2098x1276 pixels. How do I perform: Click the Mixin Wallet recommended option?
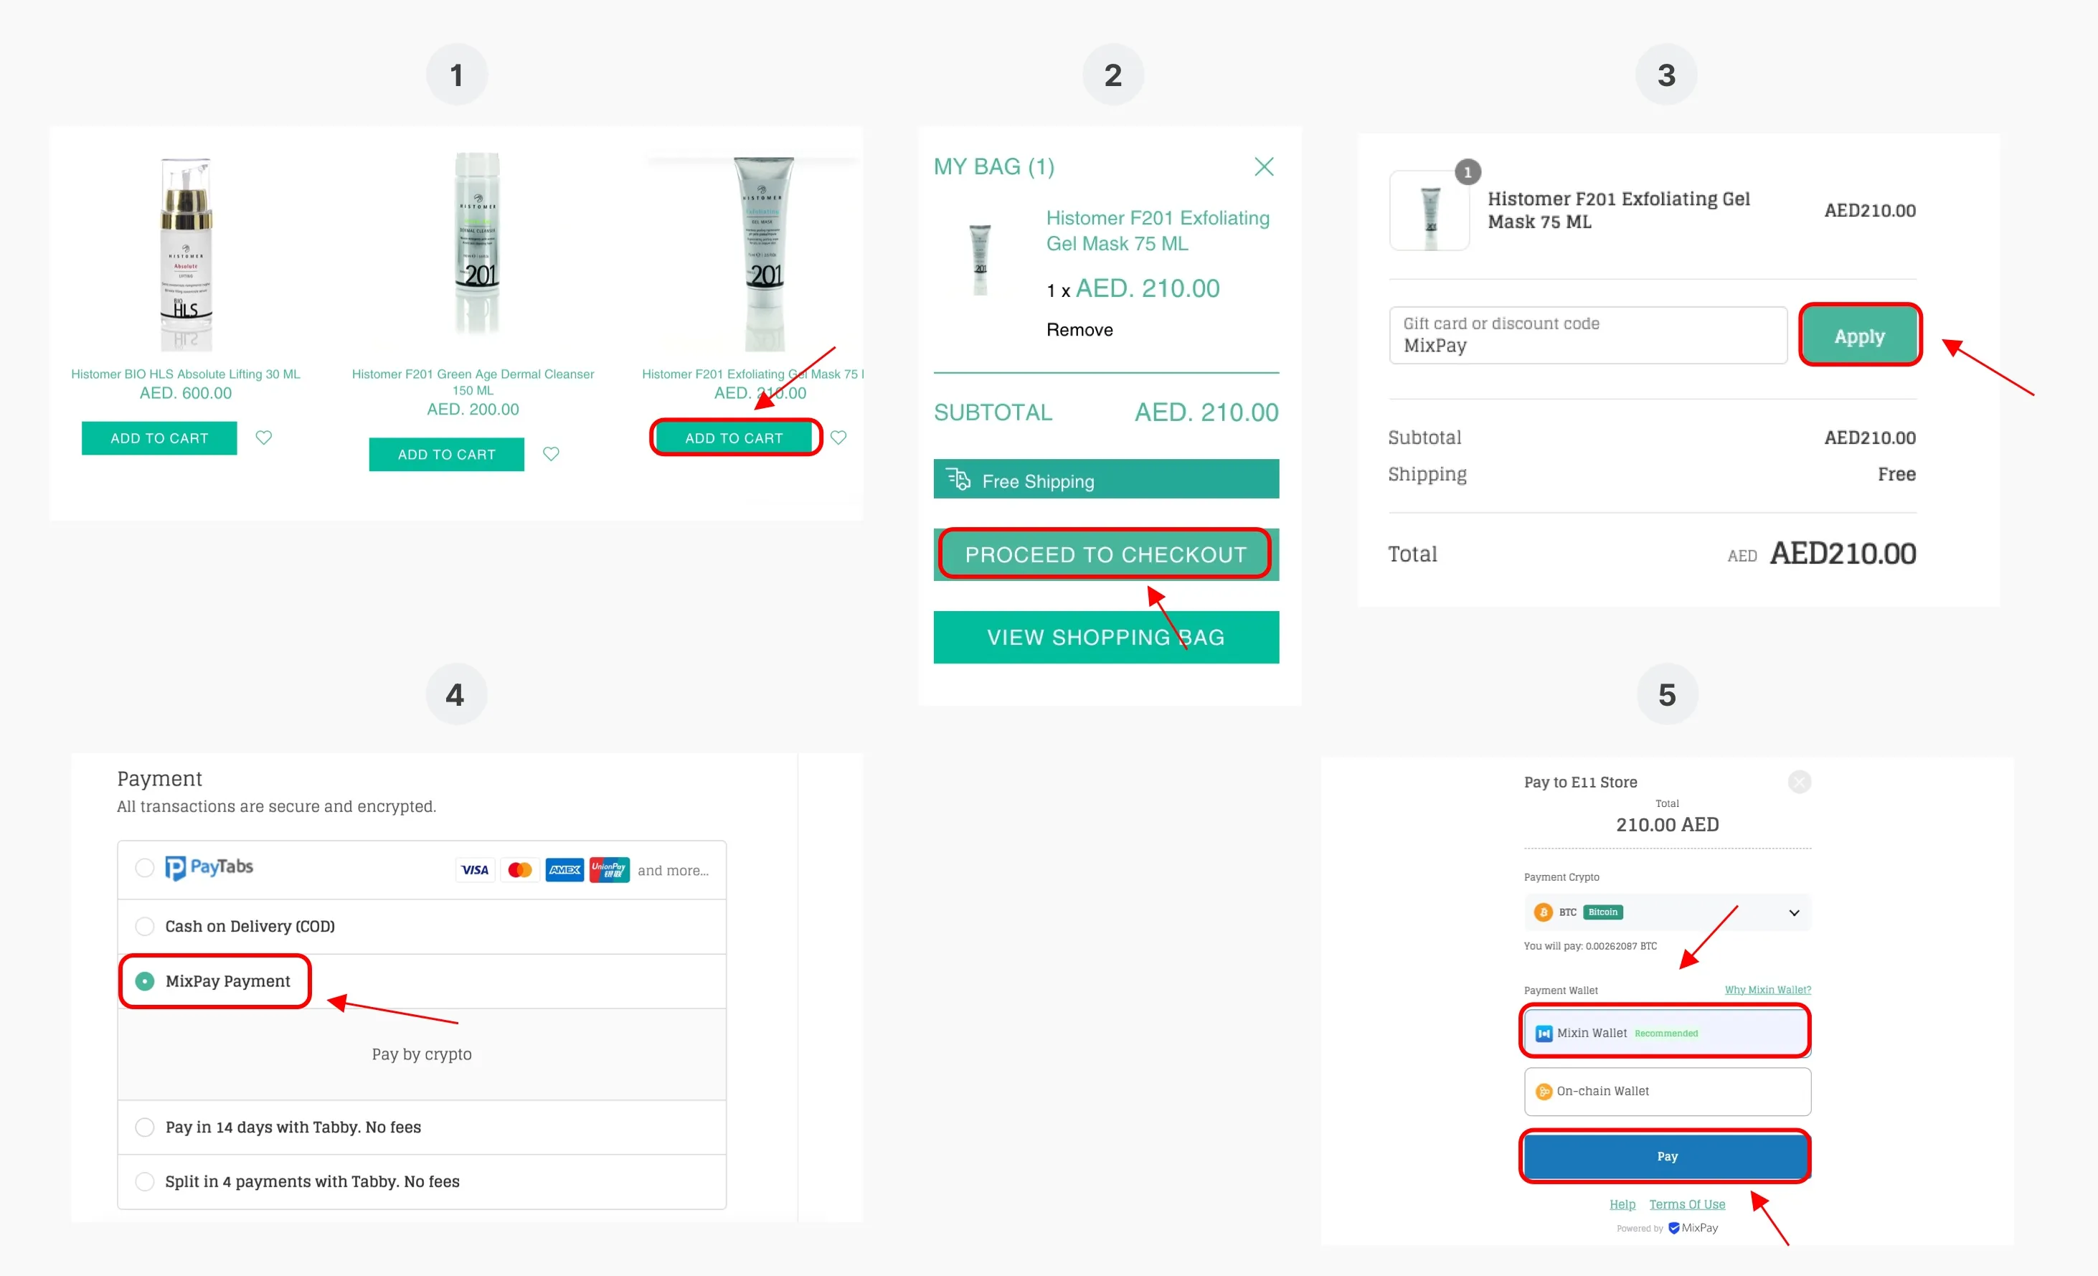tap(1665, 1031)
